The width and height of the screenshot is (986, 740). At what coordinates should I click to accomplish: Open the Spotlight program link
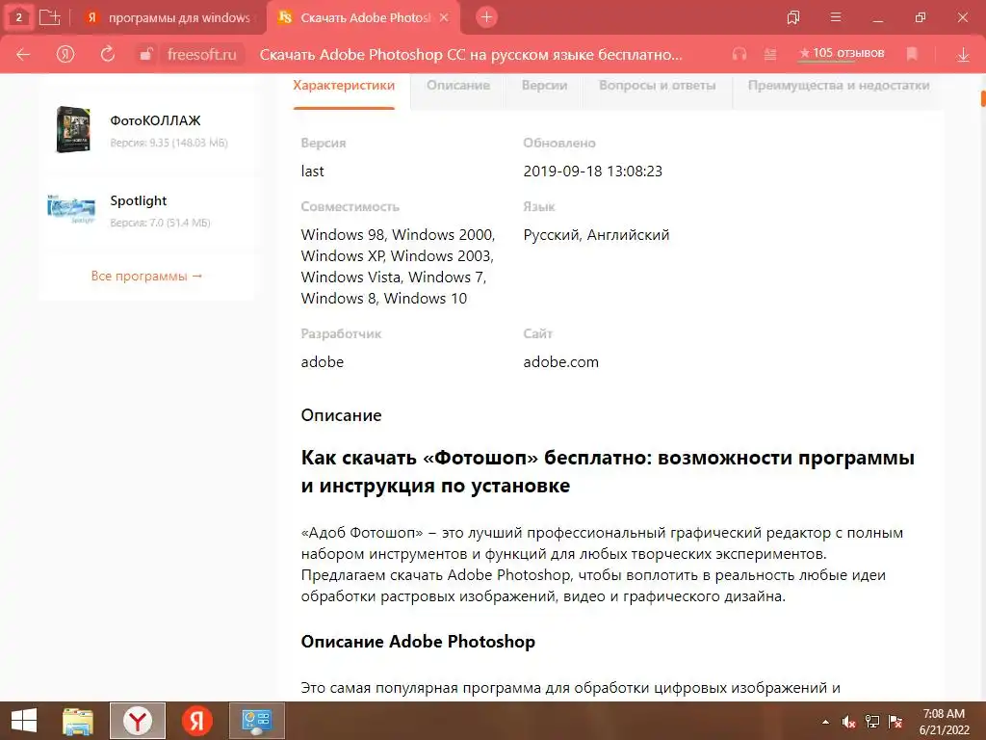coord(139,200)
